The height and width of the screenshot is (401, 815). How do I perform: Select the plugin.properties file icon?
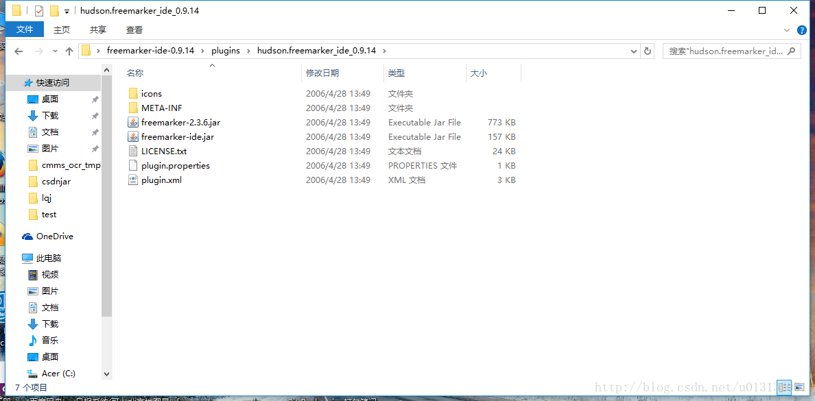[133, 166]
